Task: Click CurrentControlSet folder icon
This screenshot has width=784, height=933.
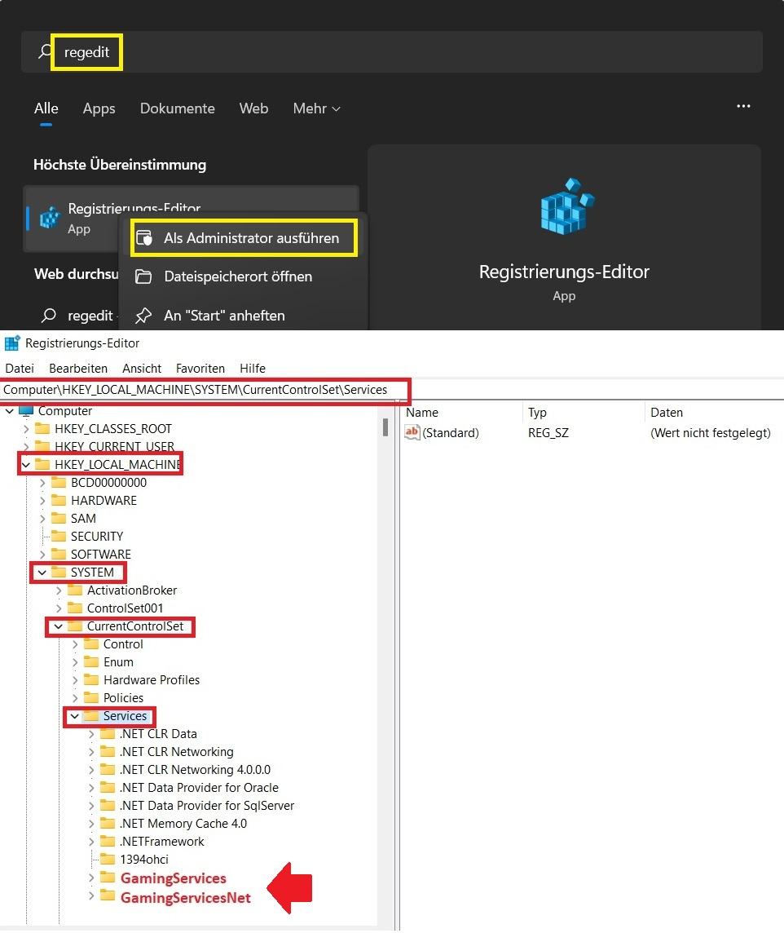Action: click(75, 626)
